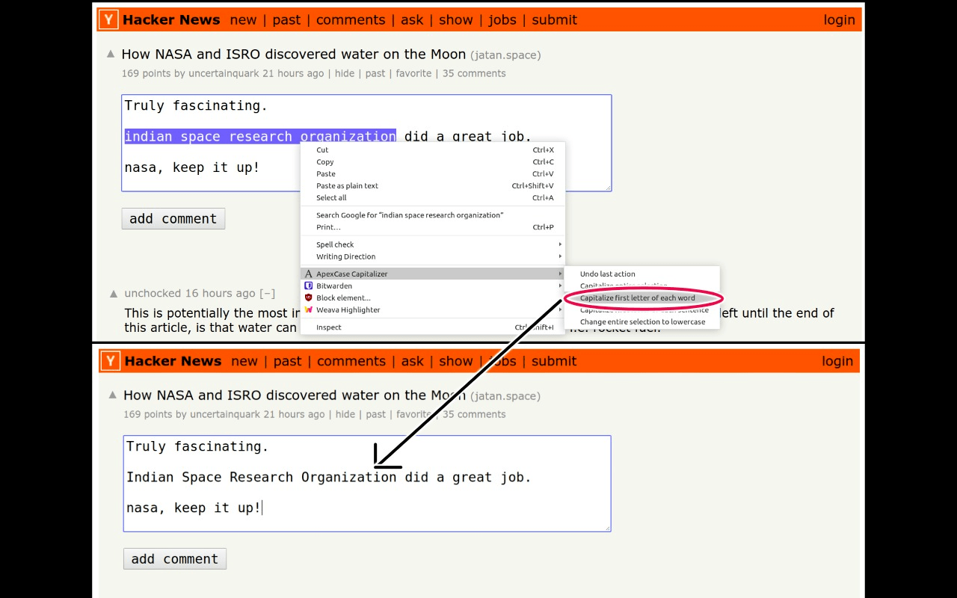
Task: Choose Inspect from the context menu
Action: coord(433,327)
